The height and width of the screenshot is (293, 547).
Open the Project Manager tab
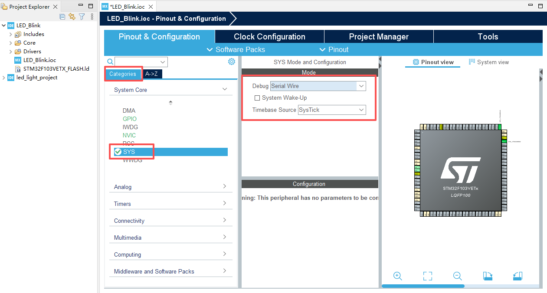point(379,36)
